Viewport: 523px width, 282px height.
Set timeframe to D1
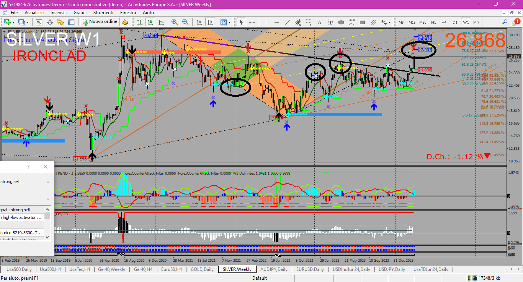(455, 22)
